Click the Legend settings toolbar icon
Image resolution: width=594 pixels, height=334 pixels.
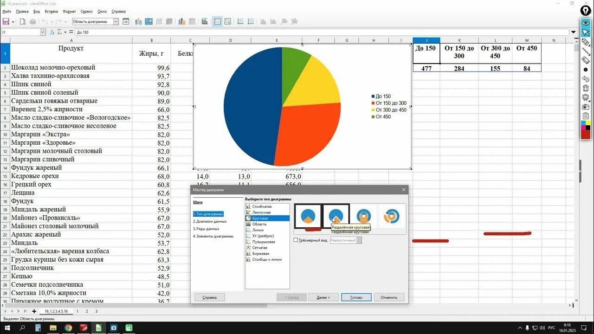[x=228, y=21]
